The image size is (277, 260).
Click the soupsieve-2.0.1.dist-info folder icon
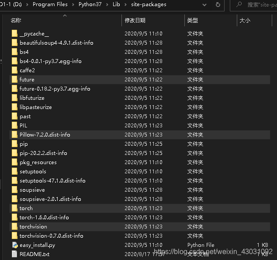click(14, 199)
